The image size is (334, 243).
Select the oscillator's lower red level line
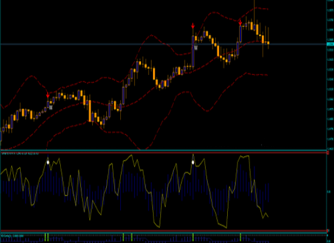163,231
